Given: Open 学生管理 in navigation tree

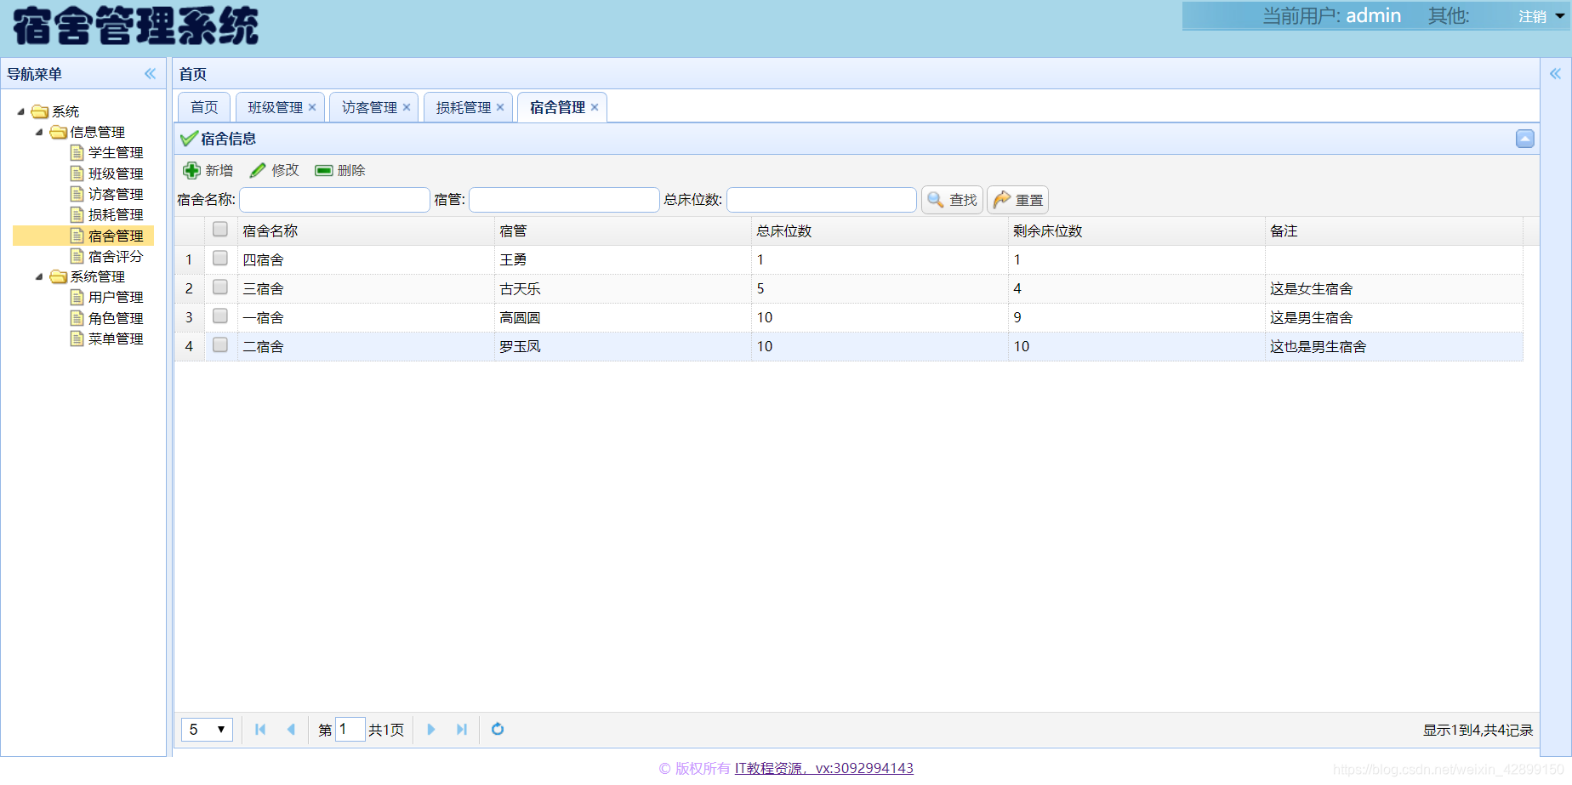Looking at the screenshot, I should [116, 153].
